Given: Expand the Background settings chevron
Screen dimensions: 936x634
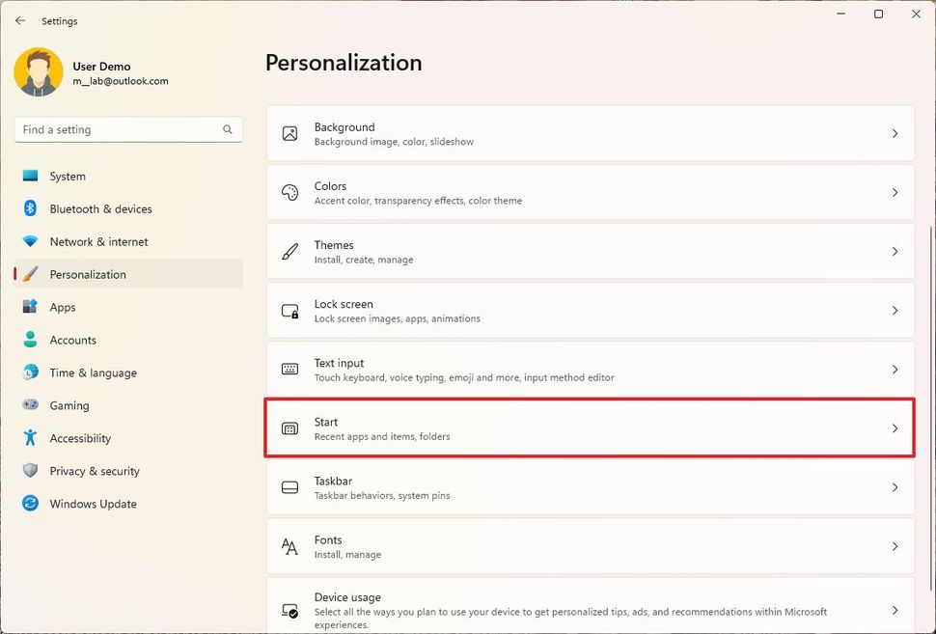Looking at the screenshot, I should click(x=895, y=134).
